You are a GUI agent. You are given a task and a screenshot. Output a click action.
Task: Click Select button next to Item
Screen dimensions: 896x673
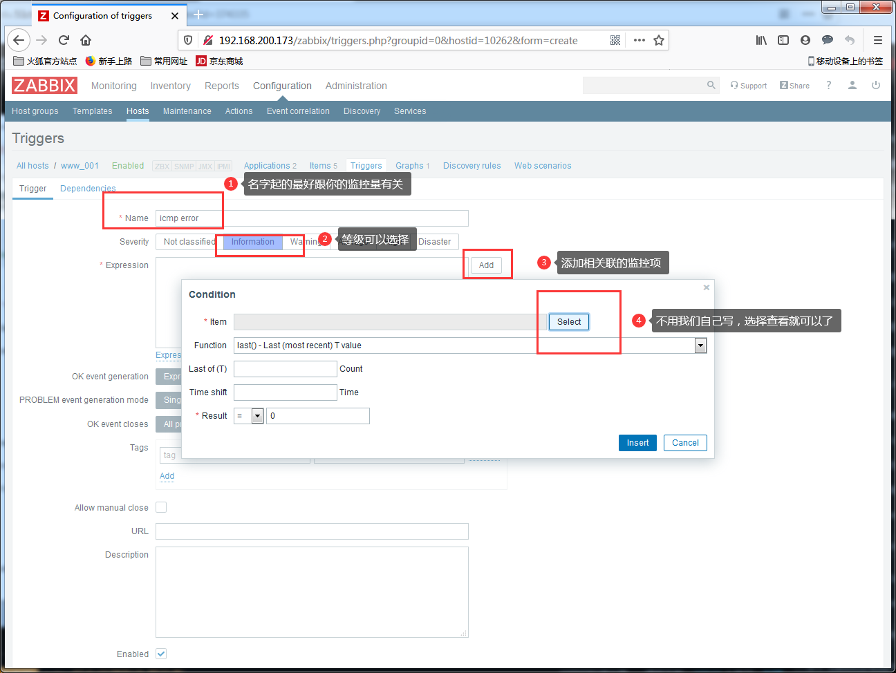tap(569, 322)
